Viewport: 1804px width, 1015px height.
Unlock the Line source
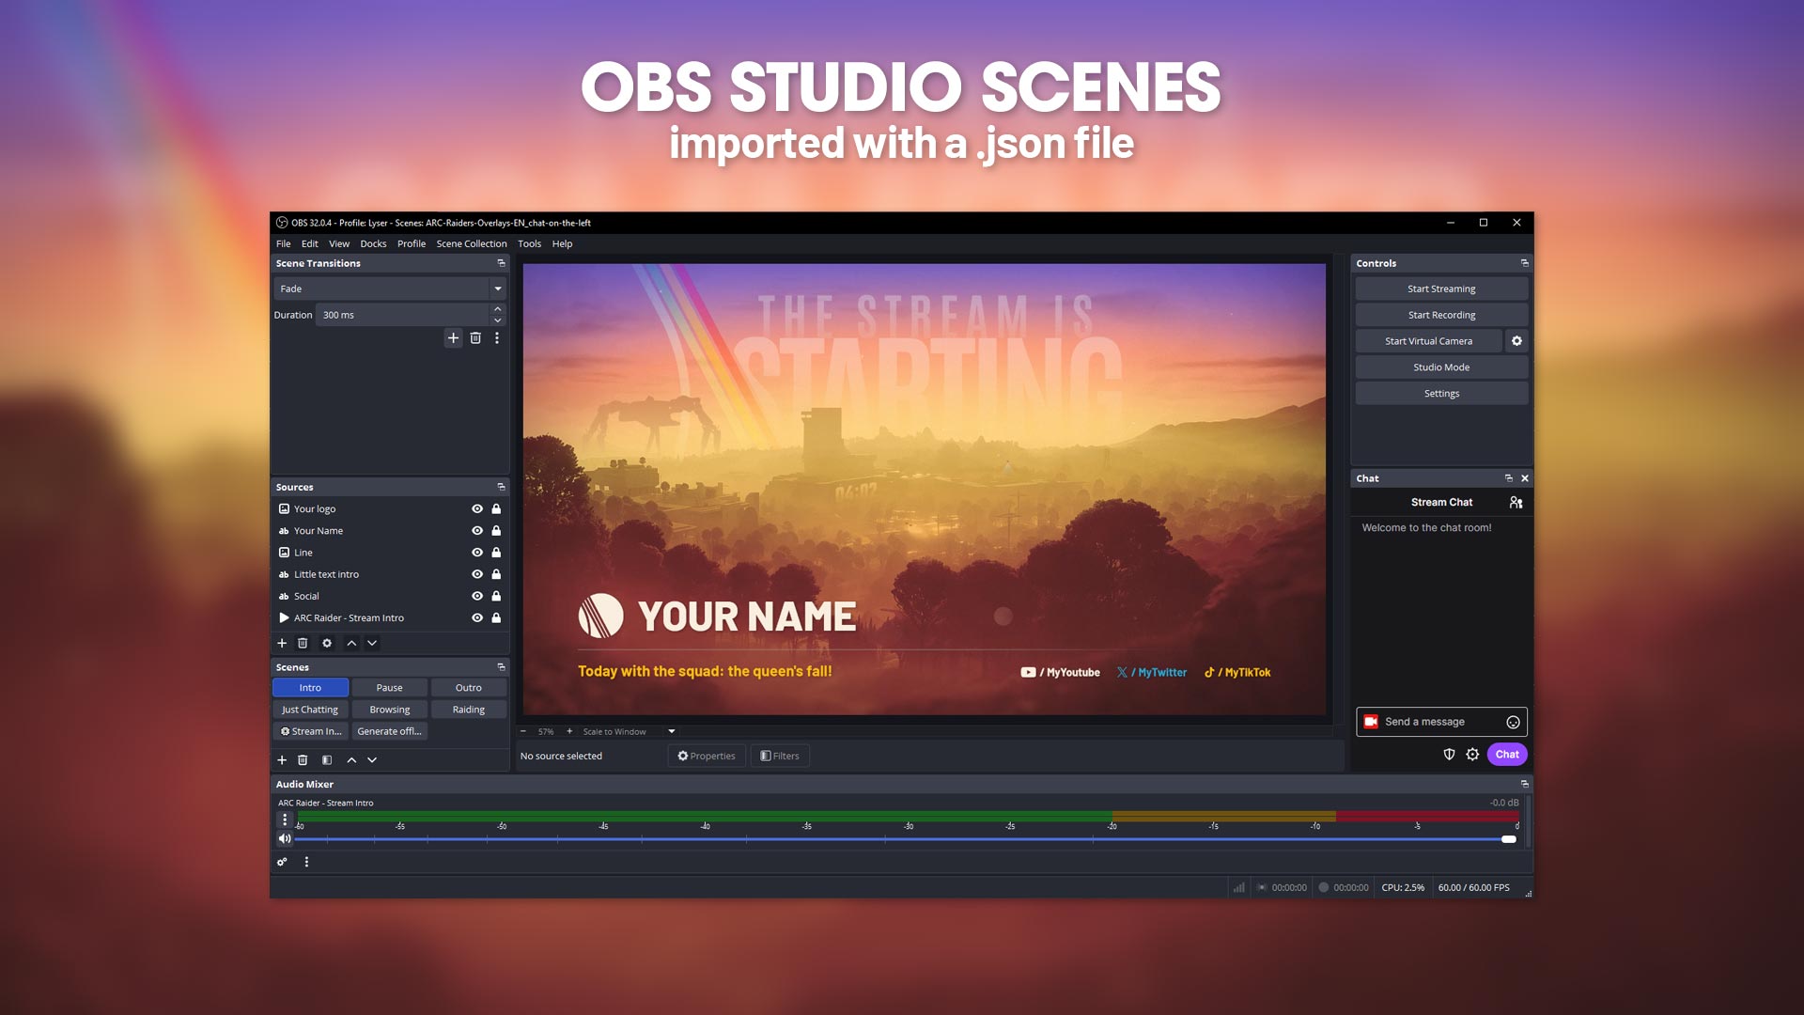pos(496,553)
